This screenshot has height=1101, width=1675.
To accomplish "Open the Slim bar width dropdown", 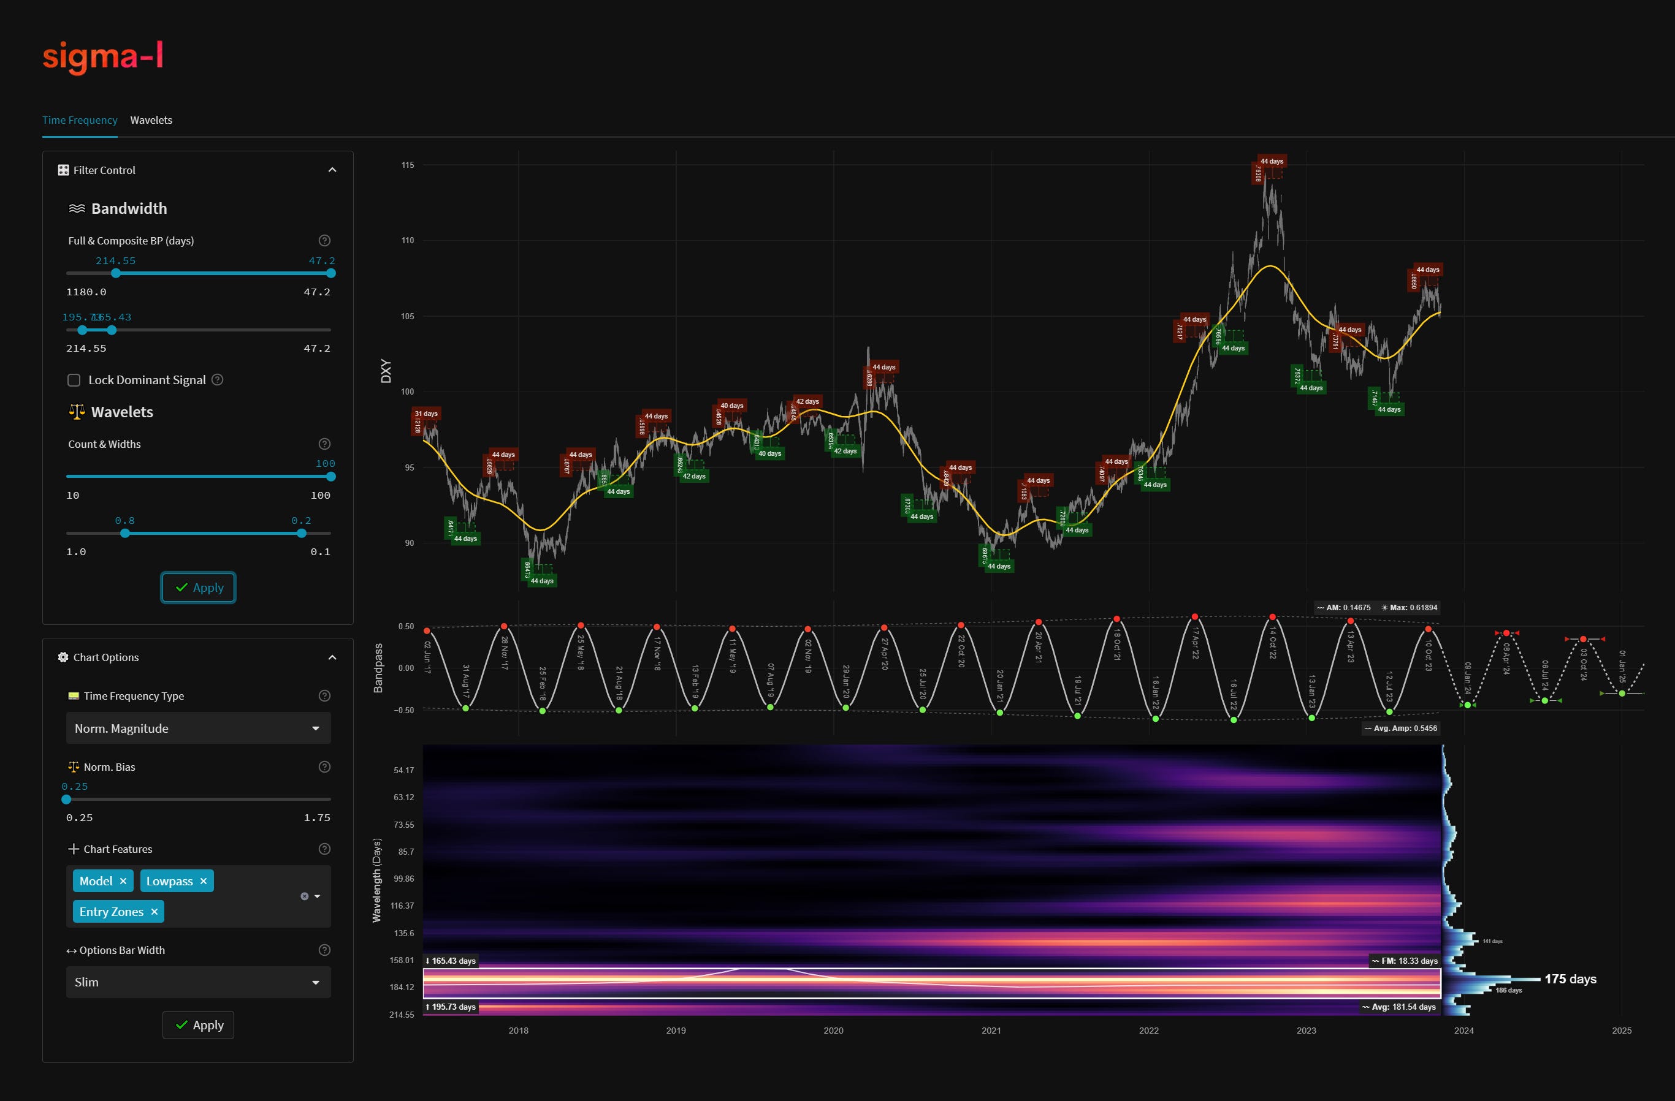I will pos(199,982).
